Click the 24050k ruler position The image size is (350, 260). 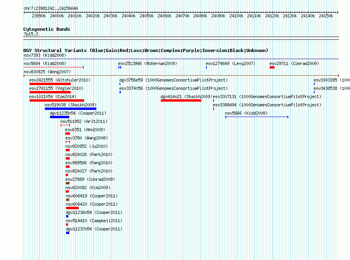[x=147, y=16]
